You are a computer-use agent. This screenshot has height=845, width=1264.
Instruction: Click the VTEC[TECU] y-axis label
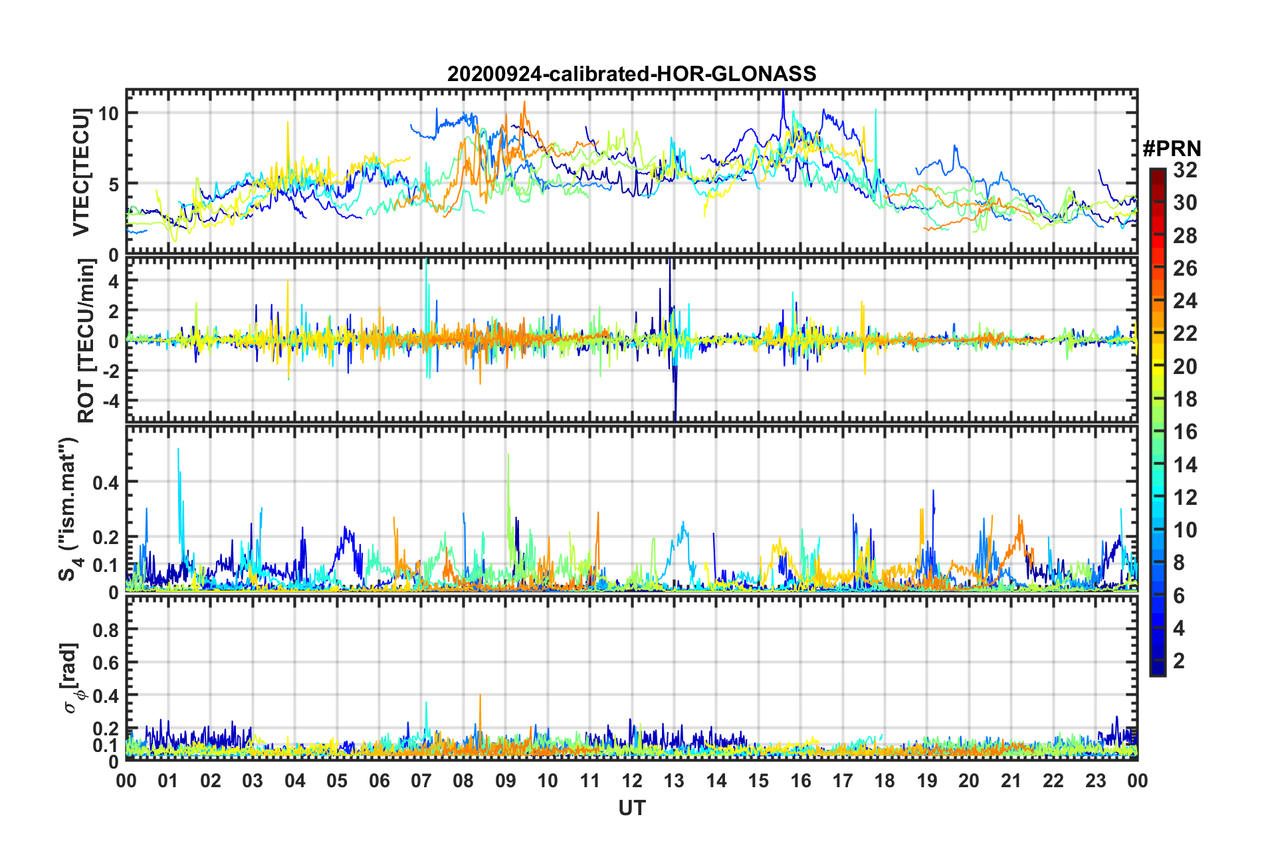click(x=81, y=172)
